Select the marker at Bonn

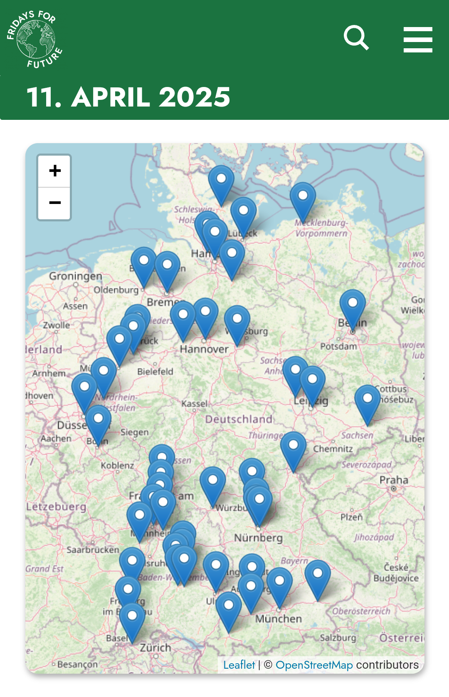click(98, 426)
